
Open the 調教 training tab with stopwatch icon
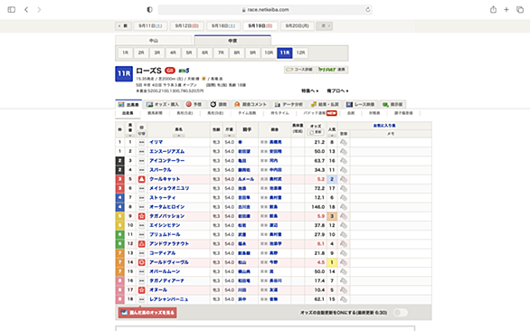[x=218, y=105]
